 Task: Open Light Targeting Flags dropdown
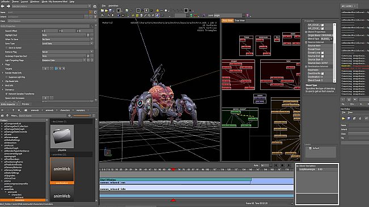pyautogui.click(x=84, y=61)
